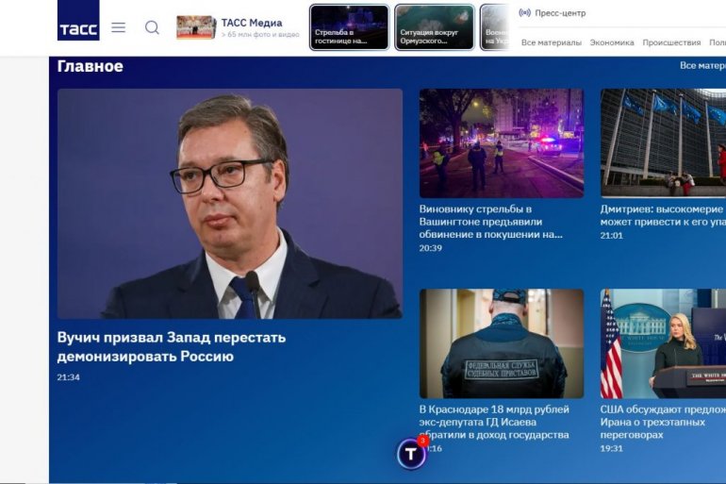Select the 'Происшествия' tab
This screenshot has width=726, height=484.
click(671, 42)
